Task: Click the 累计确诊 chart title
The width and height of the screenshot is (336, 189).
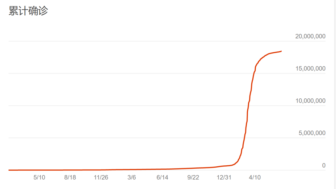Action: click(x=28, y=12)
